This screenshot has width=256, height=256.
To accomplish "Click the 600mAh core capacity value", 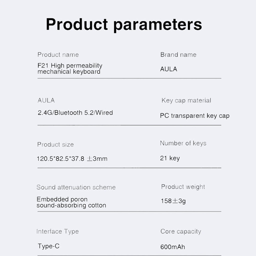I will click(172, 247).
